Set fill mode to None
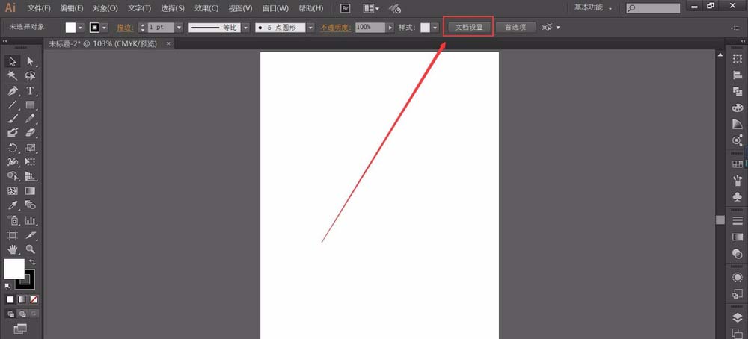The image size is (748, 339). 33,299
